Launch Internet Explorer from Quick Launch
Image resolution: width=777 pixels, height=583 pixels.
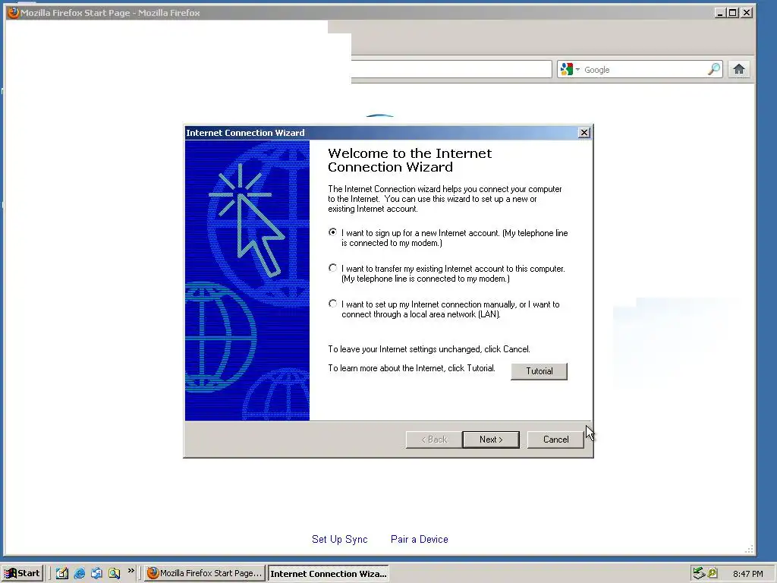[x=79, y=573]
